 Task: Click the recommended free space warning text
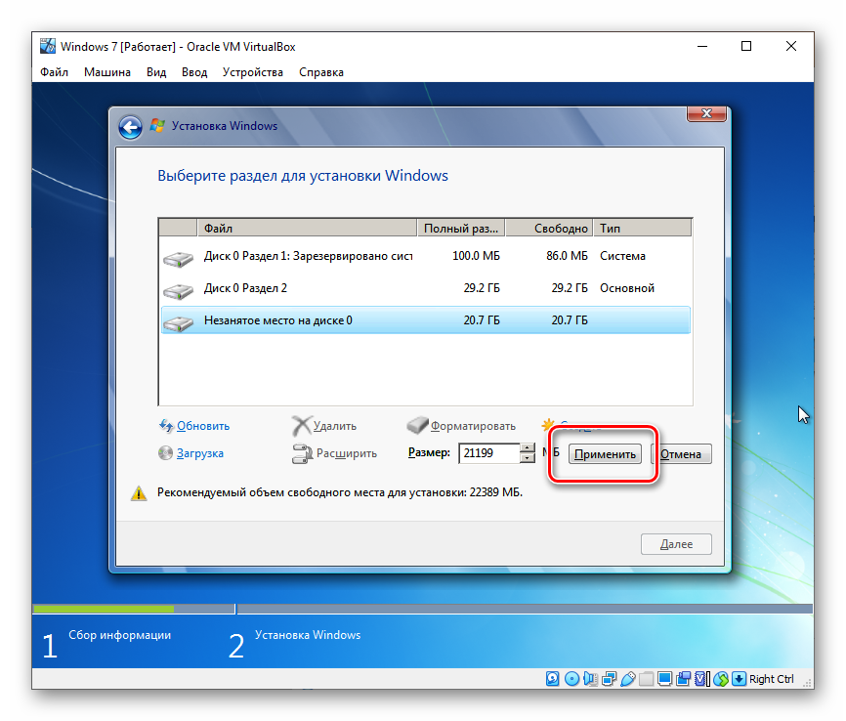340,492
